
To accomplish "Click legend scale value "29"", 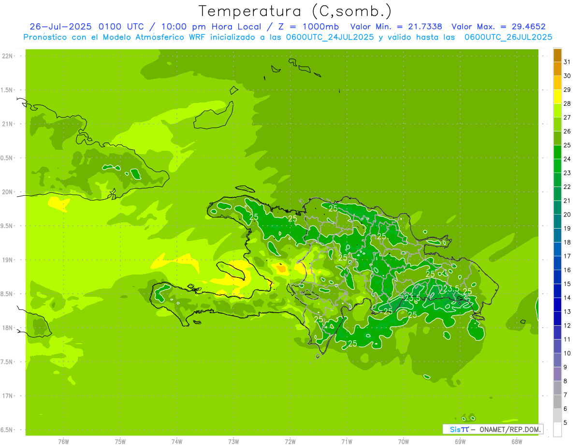I will (x=567, y=89).
